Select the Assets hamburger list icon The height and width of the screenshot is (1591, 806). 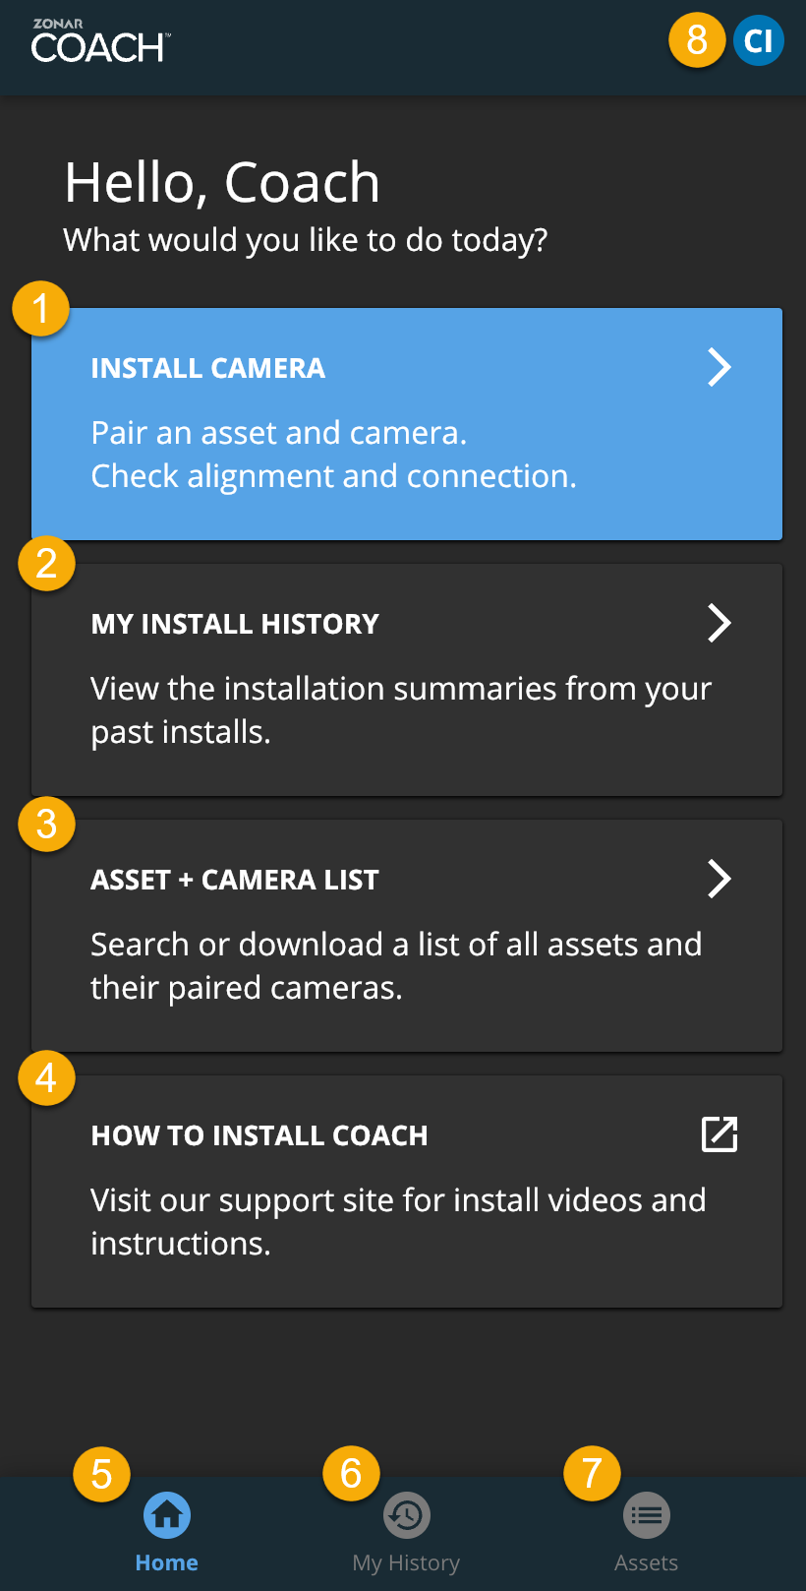(x=646, y=1514)
